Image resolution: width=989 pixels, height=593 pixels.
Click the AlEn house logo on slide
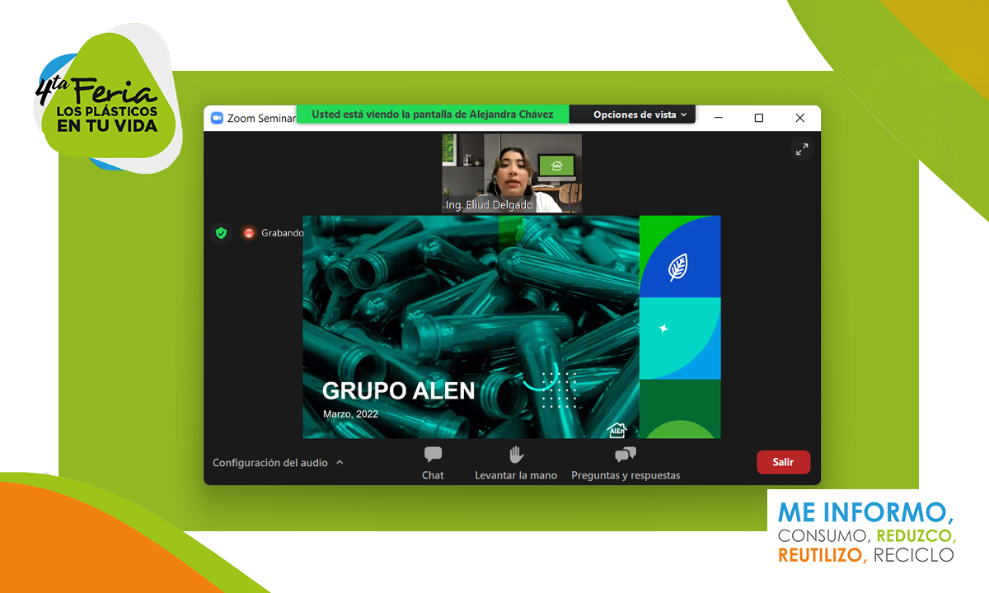tap(616, 430)
